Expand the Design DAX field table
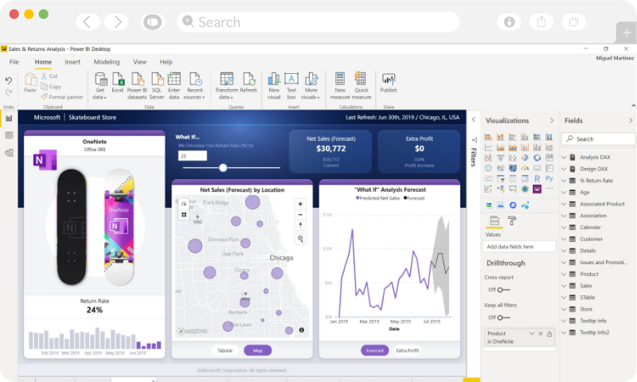The height and width of the screenshot is (382, 637). (564, 169)
